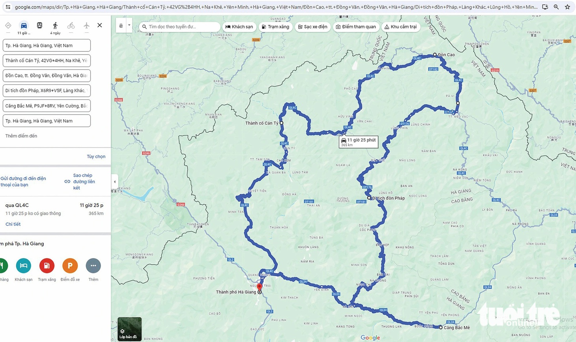Click the print icon on map
This screenshot has width=576, height=342.
point(121,26)
